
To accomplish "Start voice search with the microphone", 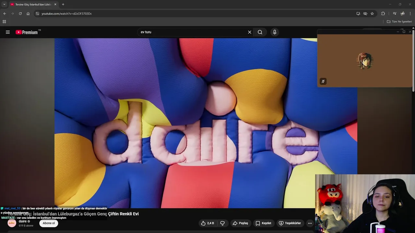I will 275,32.
